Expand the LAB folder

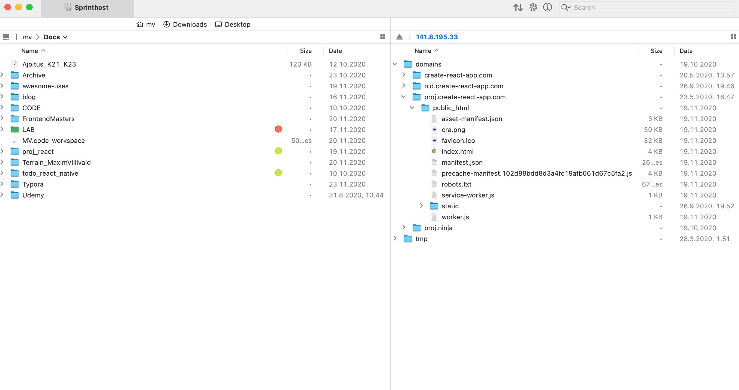(x=2, y=130)
